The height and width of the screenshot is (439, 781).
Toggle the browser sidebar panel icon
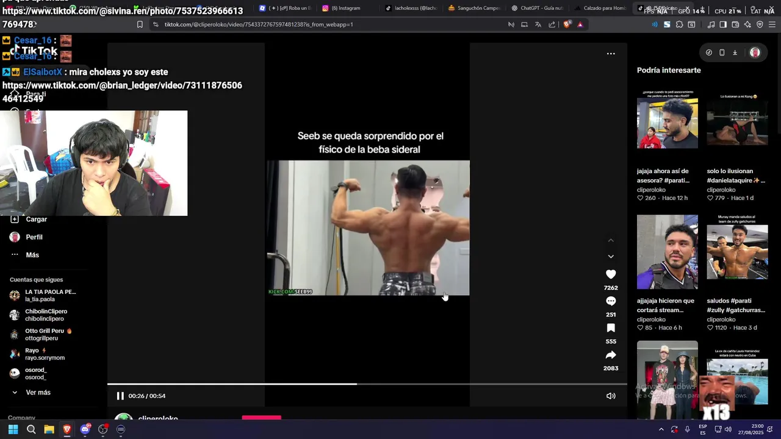723,24
